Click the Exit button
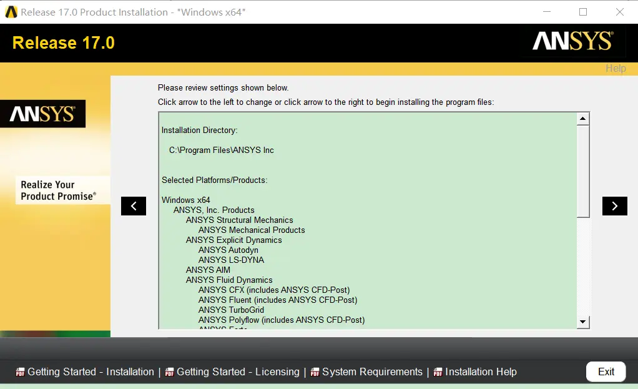 (x=606, y=372)
